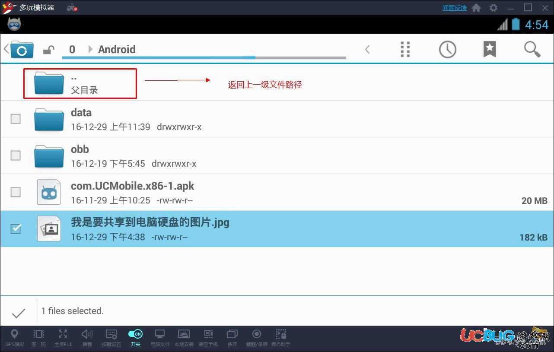Click the Android battery status icon

click(516, 24)
